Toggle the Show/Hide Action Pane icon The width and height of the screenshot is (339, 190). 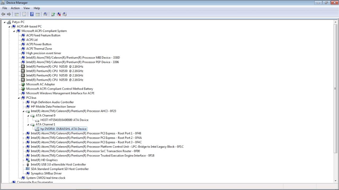[38, 14]
